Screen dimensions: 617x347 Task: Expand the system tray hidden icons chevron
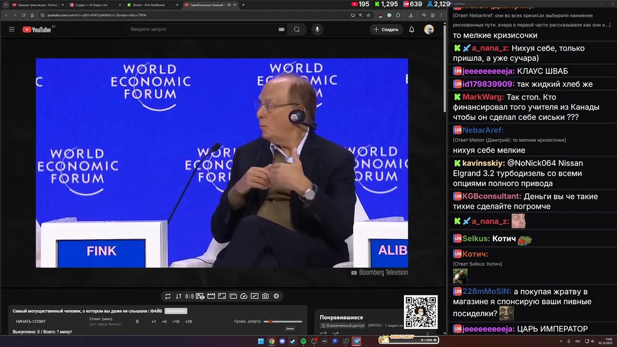pyautogui.click(x=561, y=341)
